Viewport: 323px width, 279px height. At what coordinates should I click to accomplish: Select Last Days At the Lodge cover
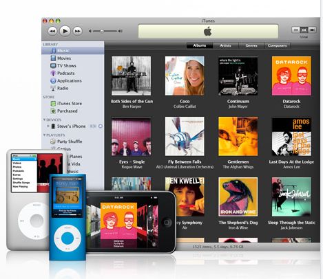(291, 137)
